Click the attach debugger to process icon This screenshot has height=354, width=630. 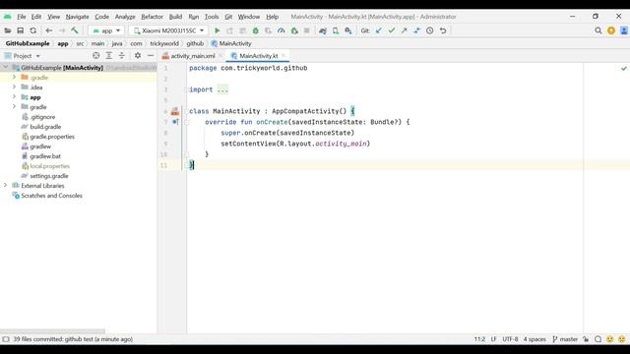pyautogui.click(x=294, y=30)
